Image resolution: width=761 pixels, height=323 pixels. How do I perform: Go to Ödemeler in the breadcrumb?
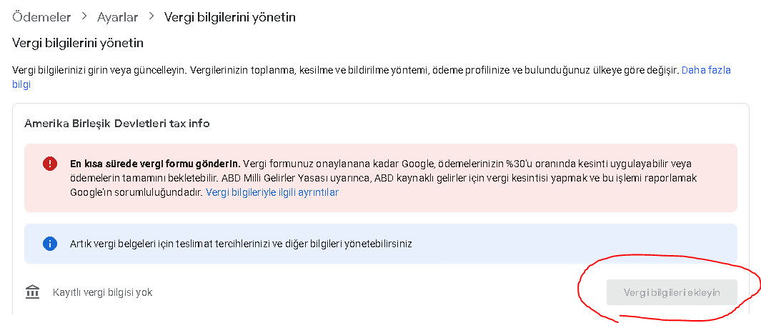click(41, 17)
